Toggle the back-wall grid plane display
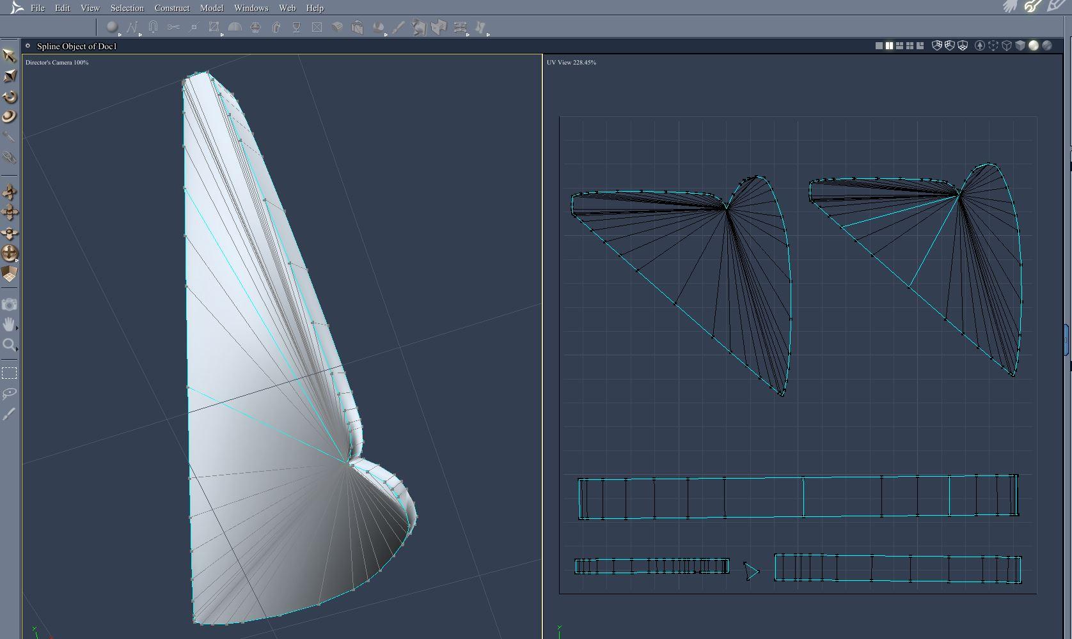This screenshot has width=1072, height=639. [x=937, y=45]
